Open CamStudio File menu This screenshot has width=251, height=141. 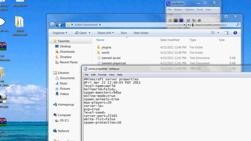click(169, 9)
